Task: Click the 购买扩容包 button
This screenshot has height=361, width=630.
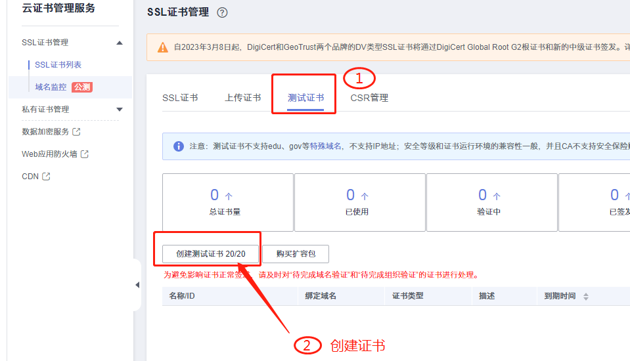Action: [295, 254]
